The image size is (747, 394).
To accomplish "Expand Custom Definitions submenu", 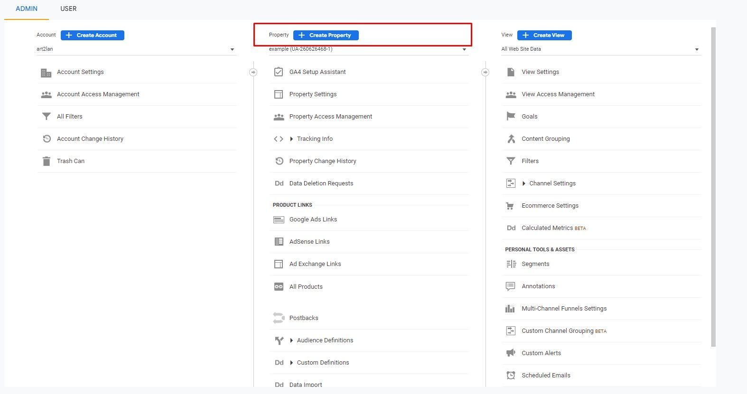I will (x=291, y=363).
